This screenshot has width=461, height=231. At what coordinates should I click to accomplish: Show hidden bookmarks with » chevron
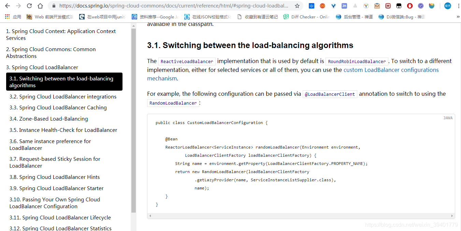tap(458, 17)
